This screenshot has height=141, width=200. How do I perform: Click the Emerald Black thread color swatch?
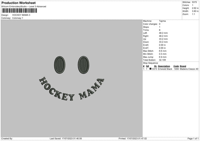[x=151, y=69]
